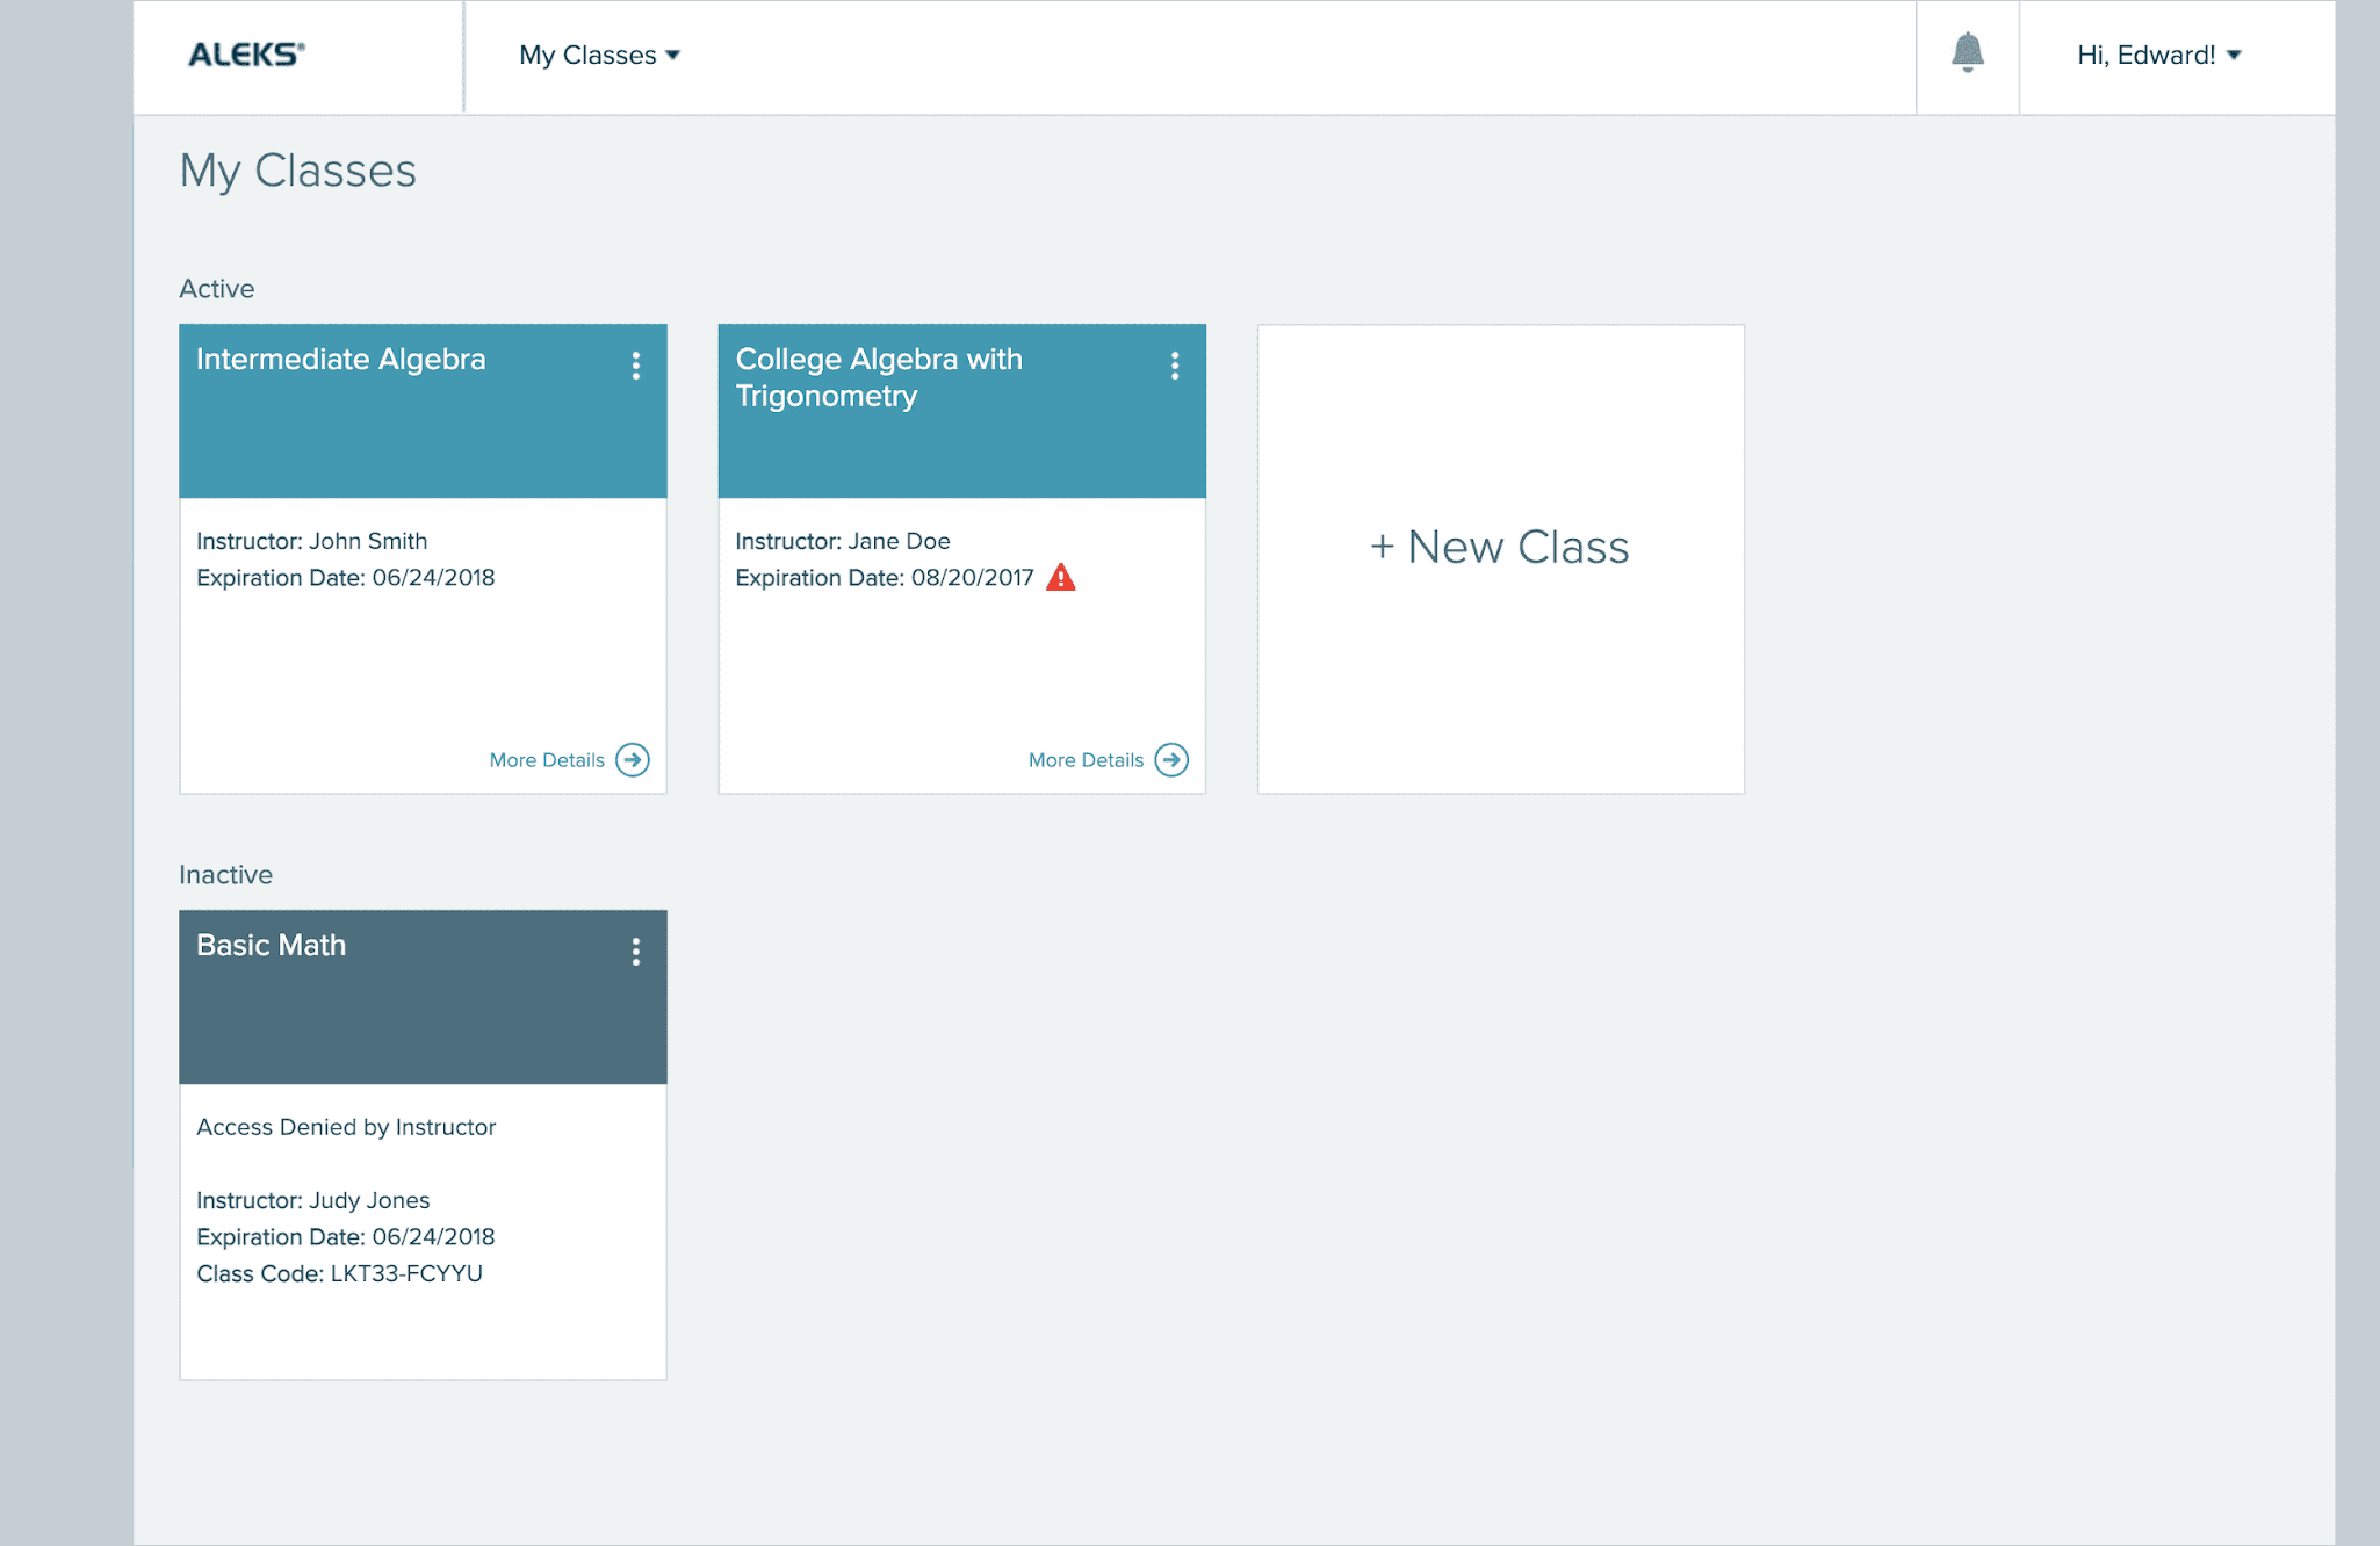Click More Details for Intermediate Algebra
Viewport: 2380px width, 1546px height.
[x=547, y=760]
